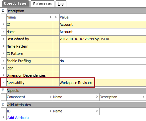Select the Name Pattern label cell

point(30,46)
